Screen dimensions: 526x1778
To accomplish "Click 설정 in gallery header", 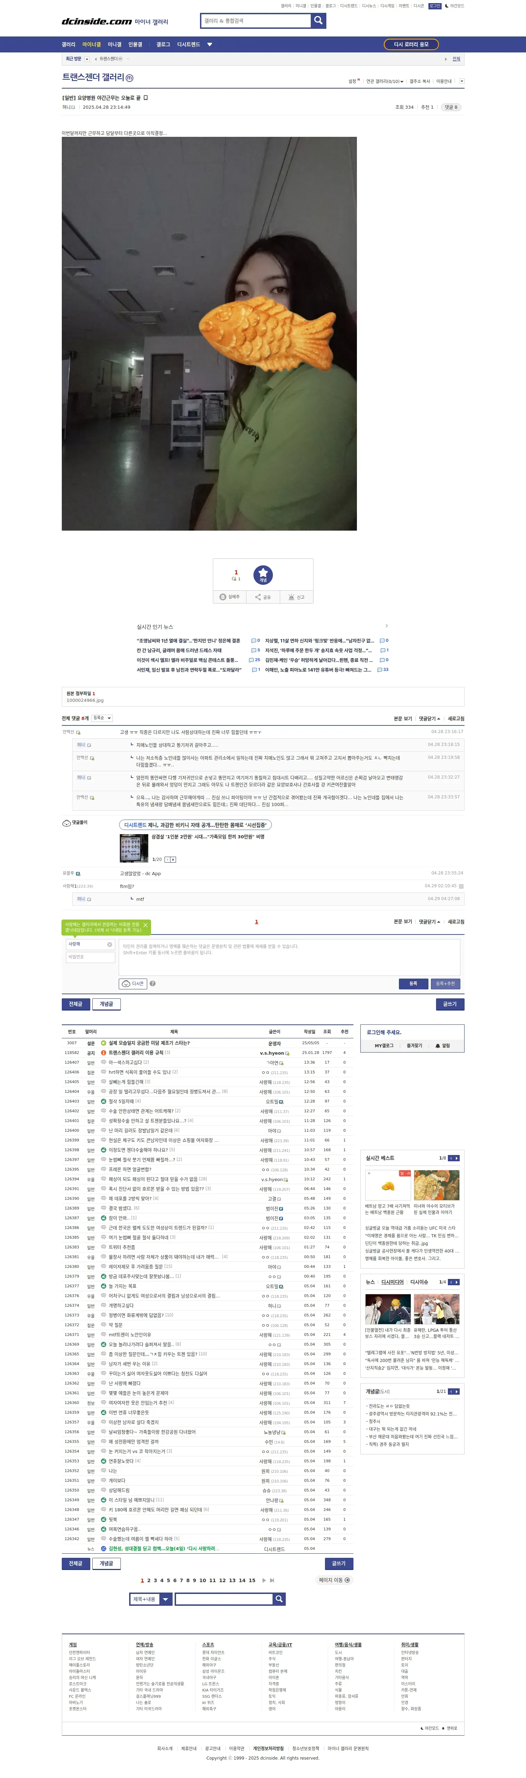I will 353,82.
